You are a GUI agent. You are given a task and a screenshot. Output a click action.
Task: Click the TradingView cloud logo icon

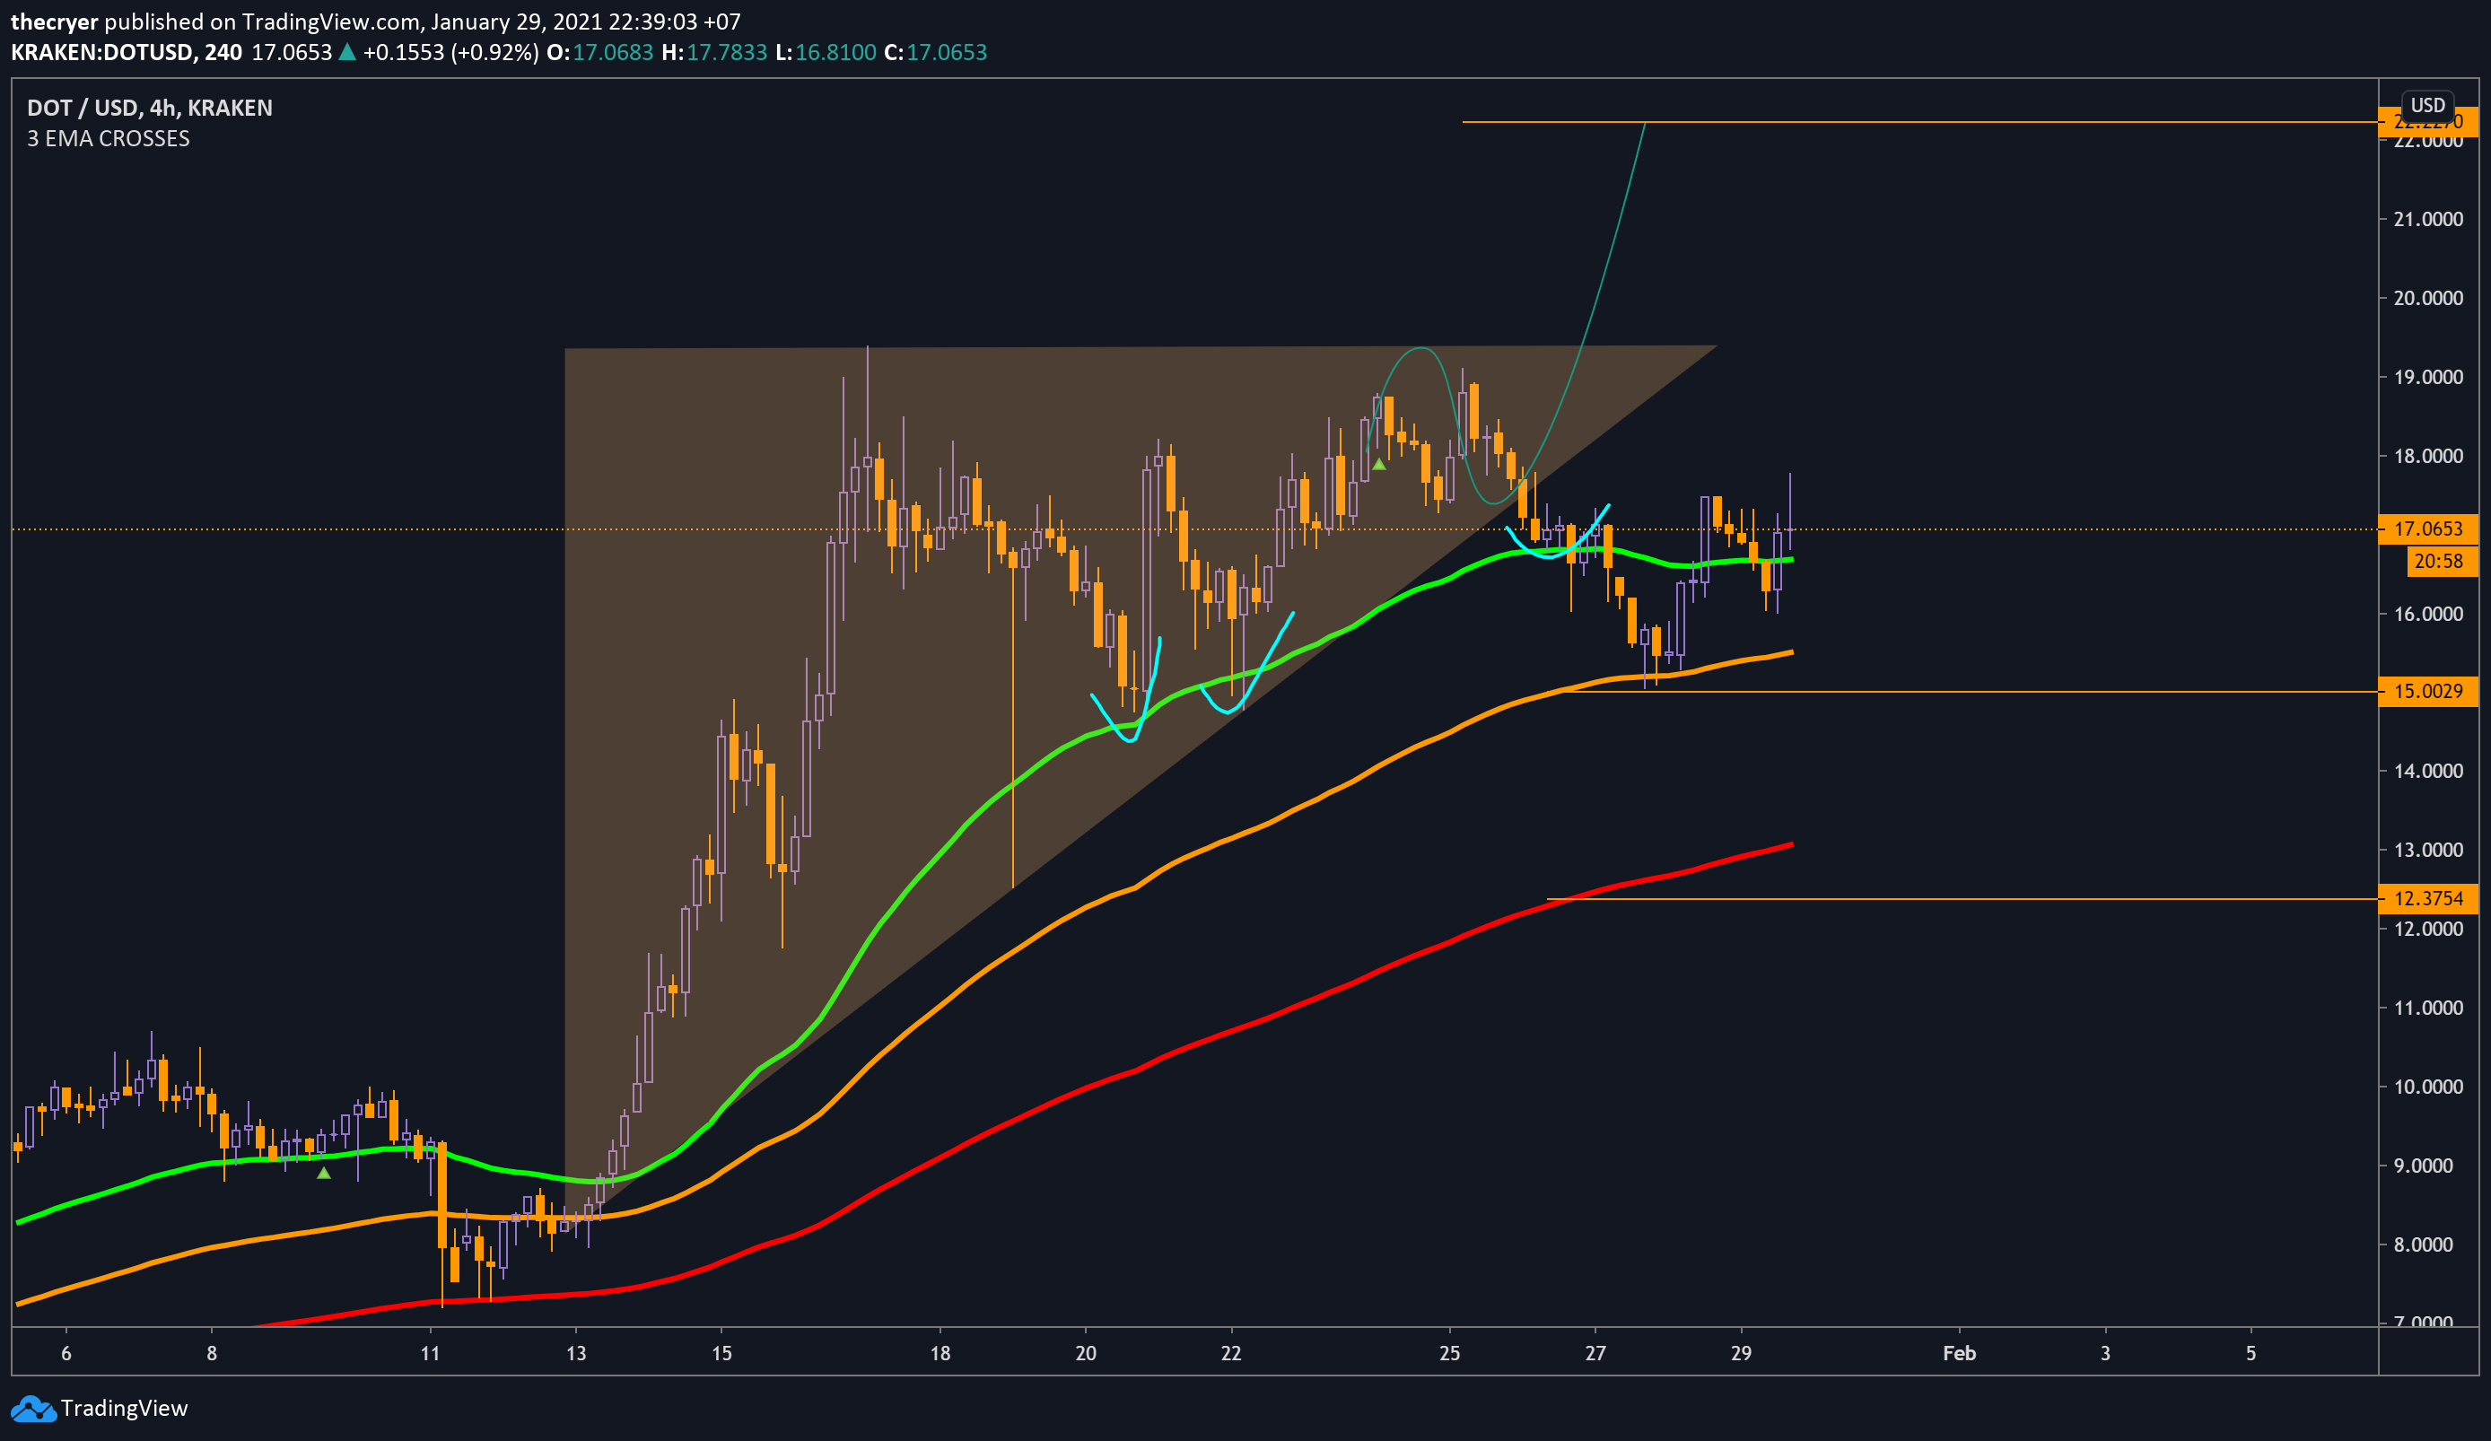point(32,1409)
